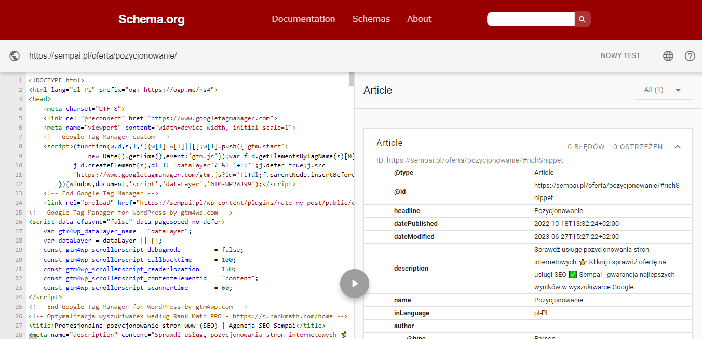This screenshot has height=339, width=702.
Task: Click the title tag on line 27
Action: (x=177, y=326)
